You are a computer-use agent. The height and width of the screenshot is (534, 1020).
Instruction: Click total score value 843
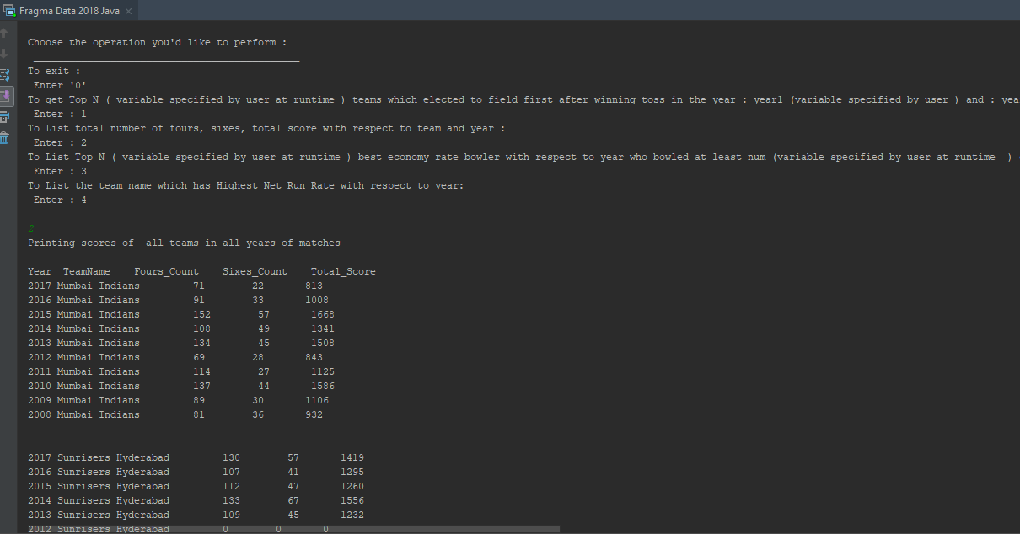314,357
